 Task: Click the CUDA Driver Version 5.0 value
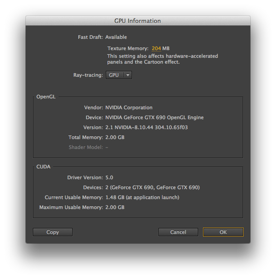tap(109, 177)
